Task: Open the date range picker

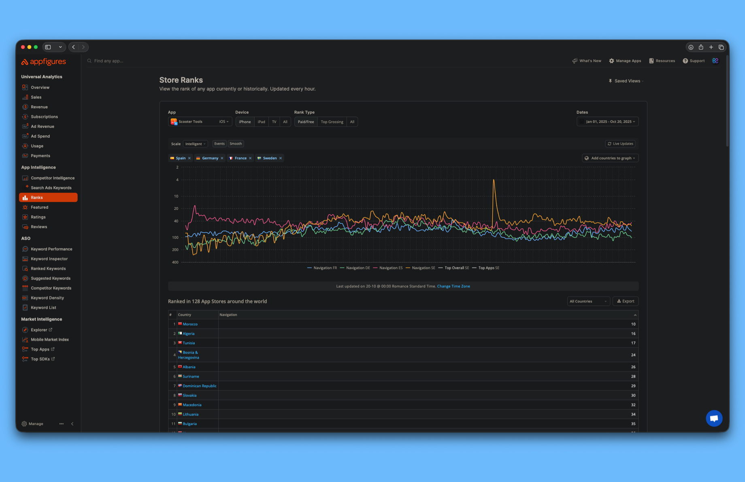Action: pyautogui.click(x=607, y=121)
